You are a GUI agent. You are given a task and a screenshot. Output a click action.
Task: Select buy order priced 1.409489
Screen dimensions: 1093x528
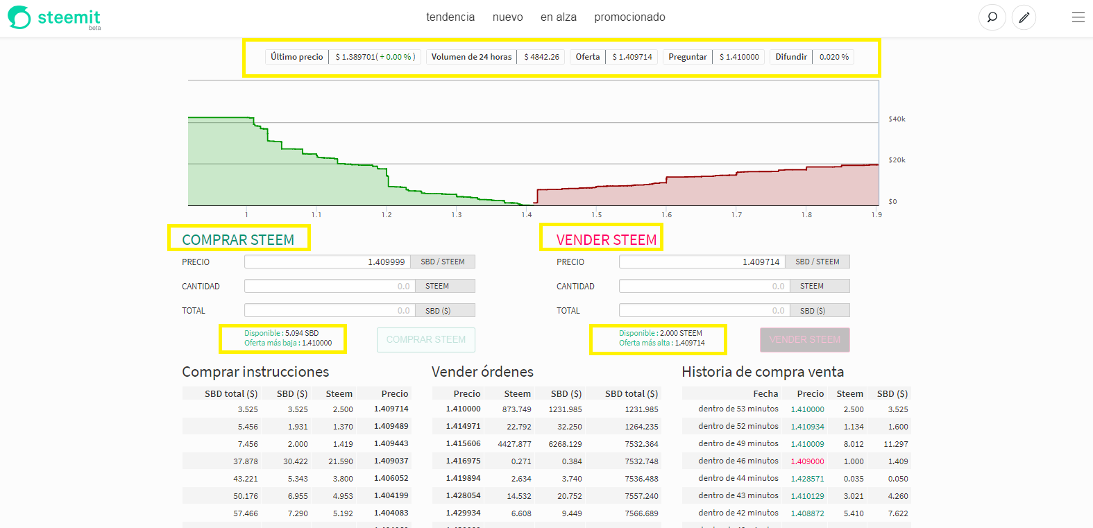coord(297,427)
